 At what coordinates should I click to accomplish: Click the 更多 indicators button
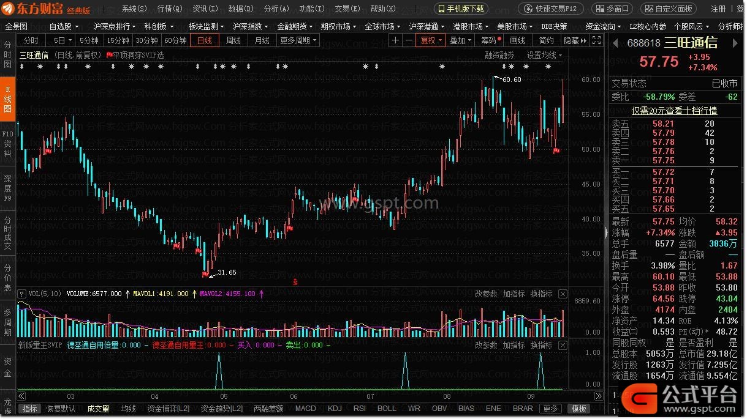point(551,409)
